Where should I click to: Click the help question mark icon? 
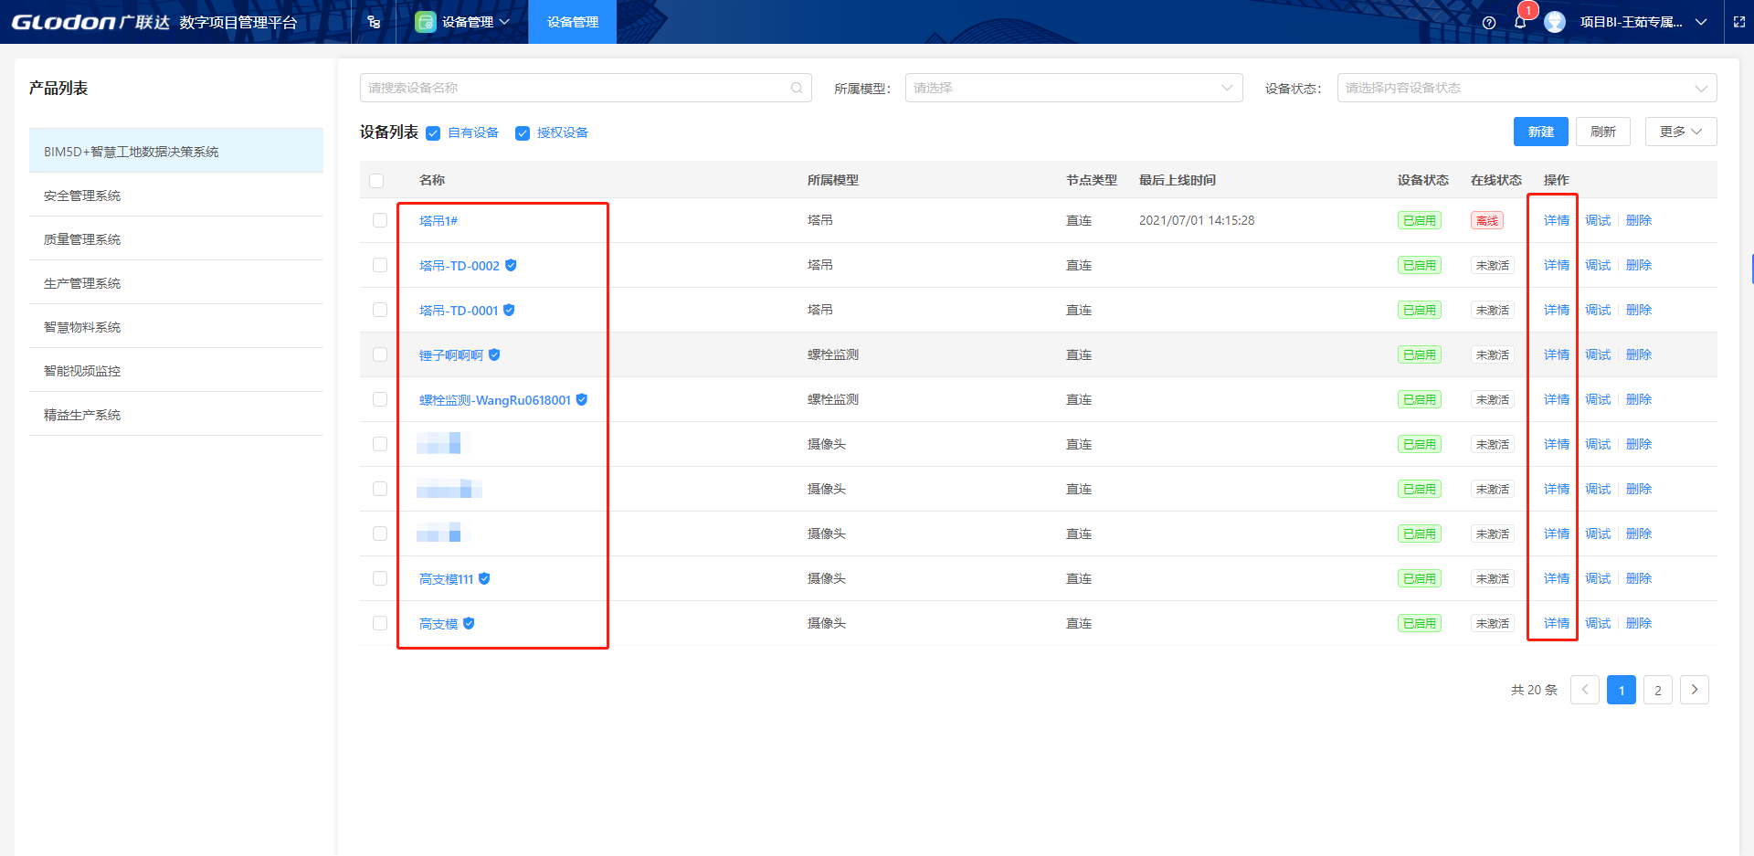[x=1489, y=23]
